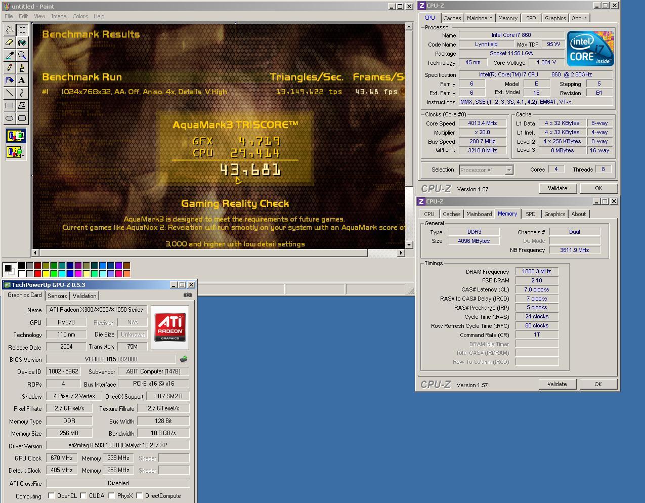Click the Paint canvas scroll-down arrow
The width and height of the screenshot is (645, 503).
point(409,244)
